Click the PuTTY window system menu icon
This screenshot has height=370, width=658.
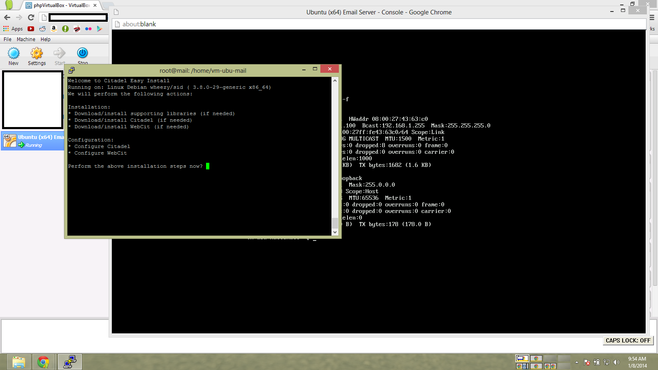pos(72,70)
